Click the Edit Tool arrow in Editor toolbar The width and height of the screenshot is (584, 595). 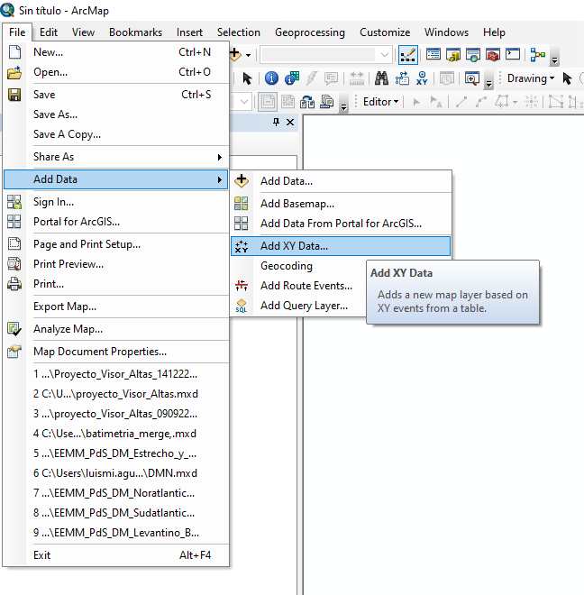point(416,102)
